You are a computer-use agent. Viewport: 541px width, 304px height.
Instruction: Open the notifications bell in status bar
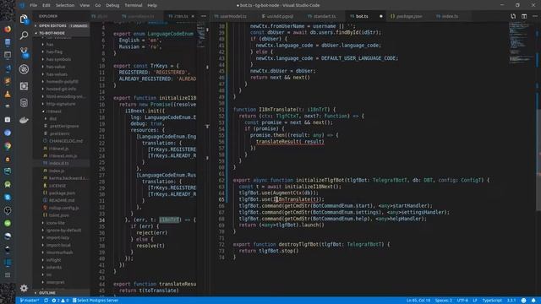pyautogui.click(x=533, y=301)
